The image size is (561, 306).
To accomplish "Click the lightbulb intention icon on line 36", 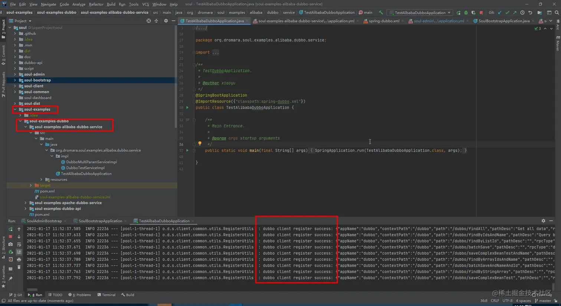I will (200, 144).
